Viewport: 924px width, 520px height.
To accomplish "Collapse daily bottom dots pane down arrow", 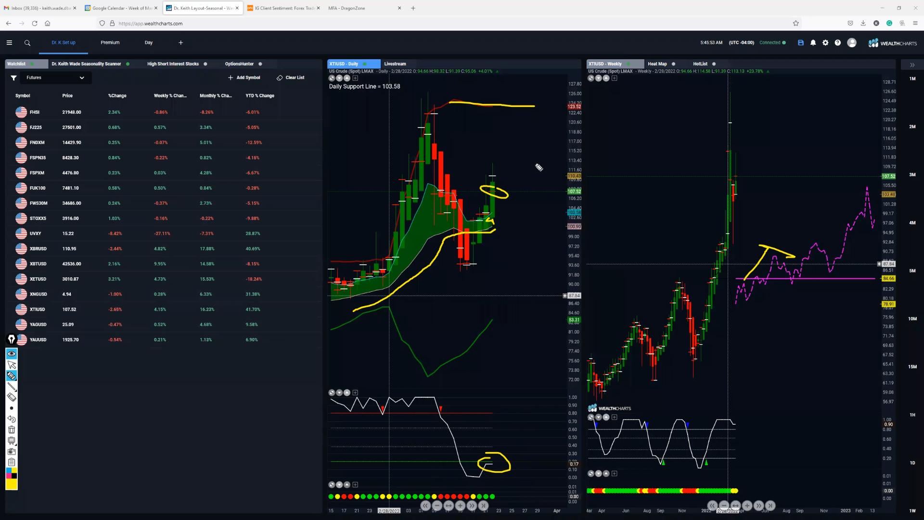I will coord(339,485).
